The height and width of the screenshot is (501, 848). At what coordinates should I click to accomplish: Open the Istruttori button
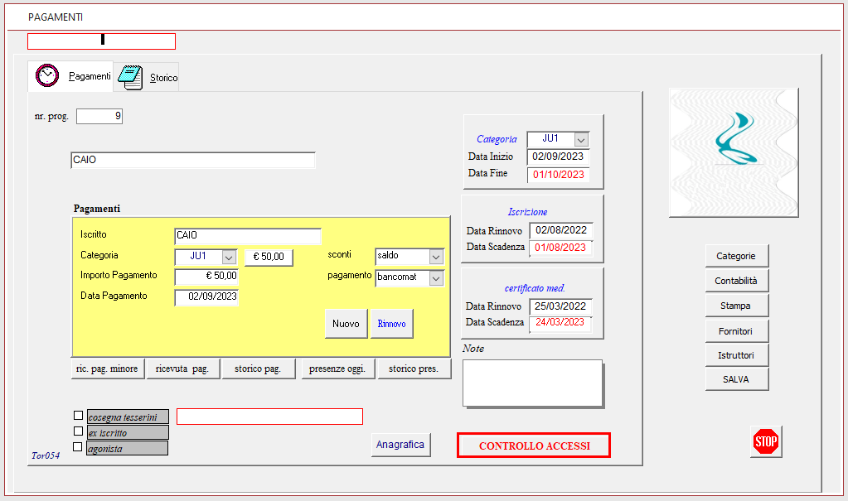pyautogui.click(x=737, y=355)
